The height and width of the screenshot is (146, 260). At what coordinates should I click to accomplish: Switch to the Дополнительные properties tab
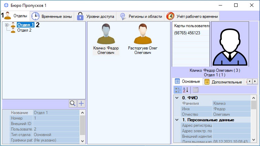(223, 82)
